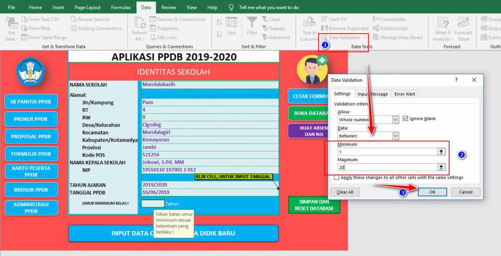Expand the Data between dropdown
The width and height of the screenshot is (501, 256).
point(395,136)
